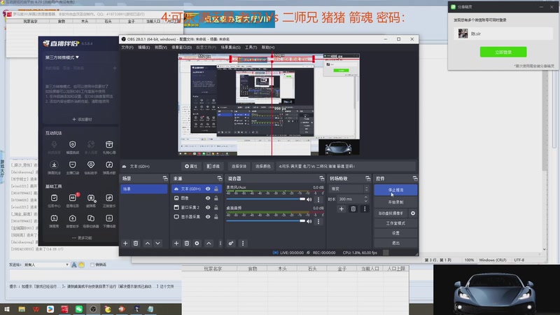Toggle the lock on 窗口采集 2 source
This screenshot has width=560, height=315.
[216, 207]
